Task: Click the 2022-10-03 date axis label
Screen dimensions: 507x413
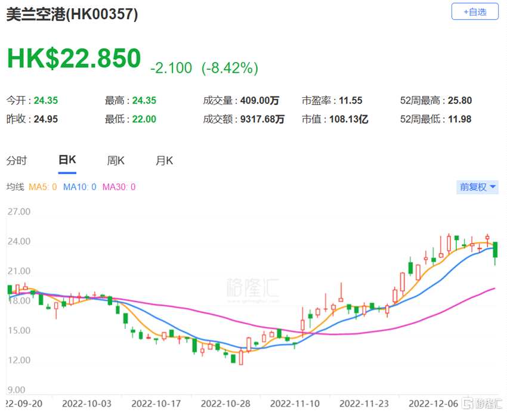Action: click(x=86, y=403)
